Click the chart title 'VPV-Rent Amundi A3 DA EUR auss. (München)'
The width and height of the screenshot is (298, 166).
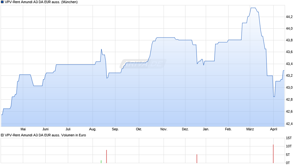tap(41, 2)
